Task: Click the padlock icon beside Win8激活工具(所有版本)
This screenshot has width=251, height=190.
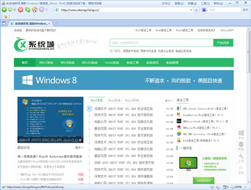Action: tap(179, 140)
